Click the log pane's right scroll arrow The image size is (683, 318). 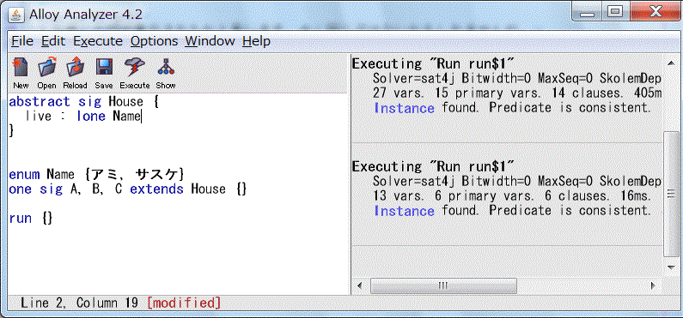653,285
